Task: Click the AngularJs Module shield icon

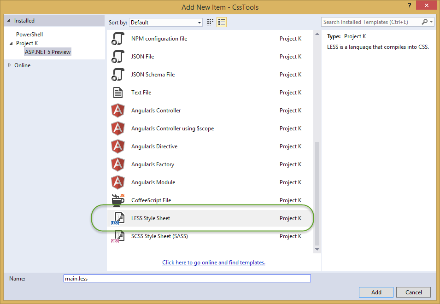Action: click(118, 182)
